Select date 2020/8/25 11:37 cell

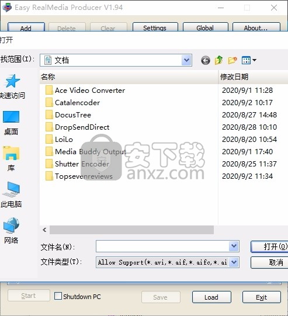249,164
